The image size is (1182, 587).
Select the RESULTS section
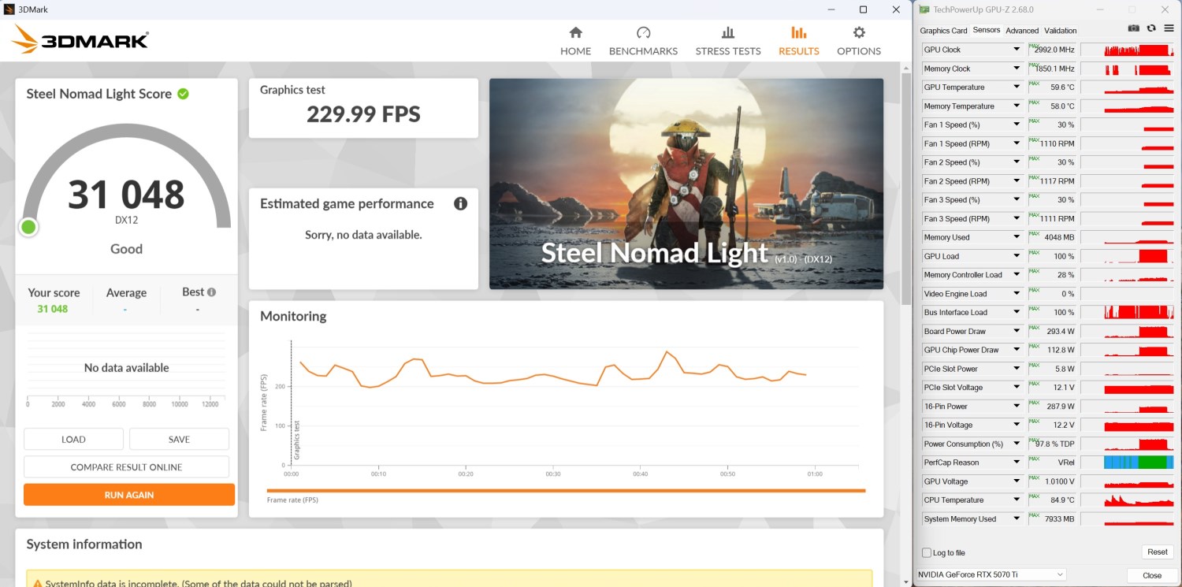pos(798,41)
